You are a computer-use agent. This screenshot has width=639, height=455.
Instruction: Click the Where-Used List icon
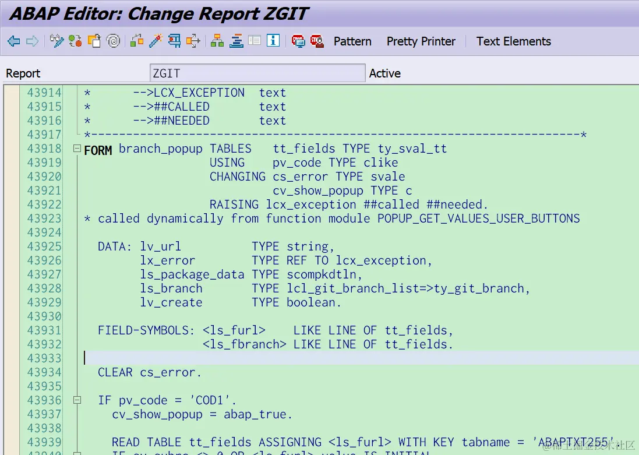click(193, 41)
